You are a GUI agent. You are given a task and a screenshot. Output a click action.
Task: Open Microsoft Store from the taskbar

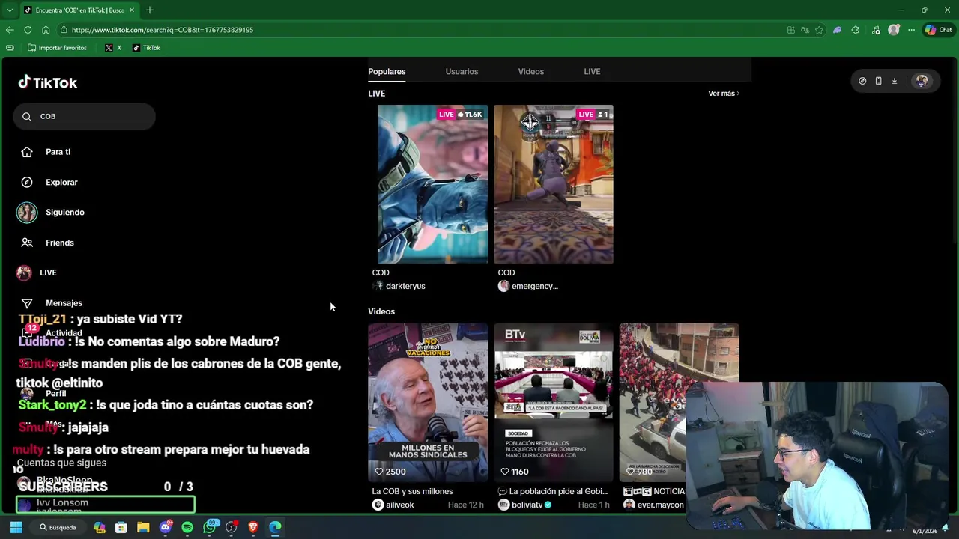121,527
